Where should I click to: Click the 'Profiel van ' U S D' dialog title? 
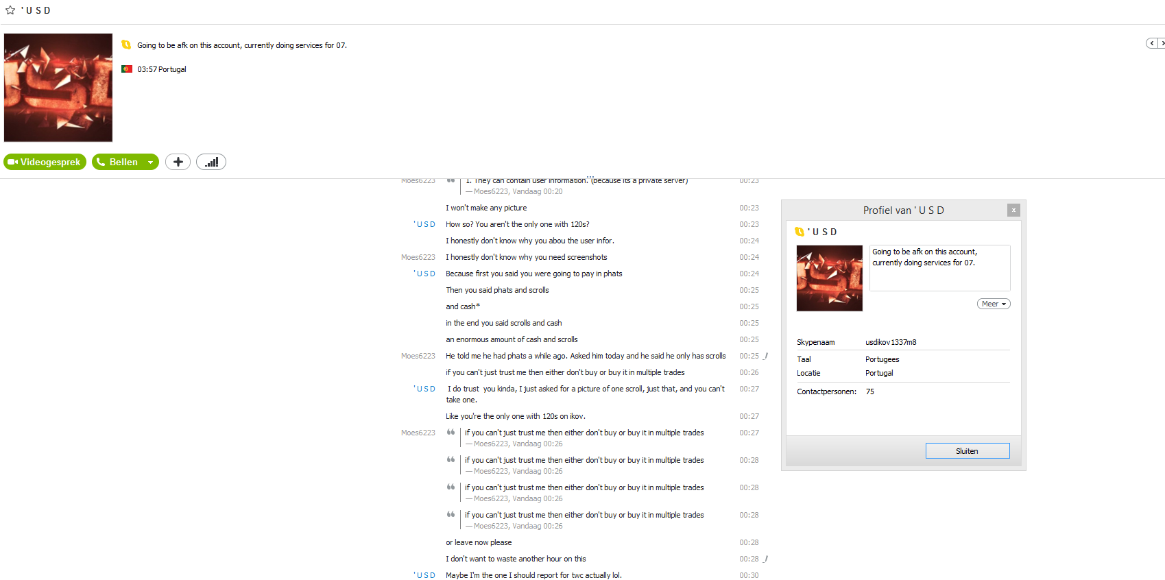[904, 210]
